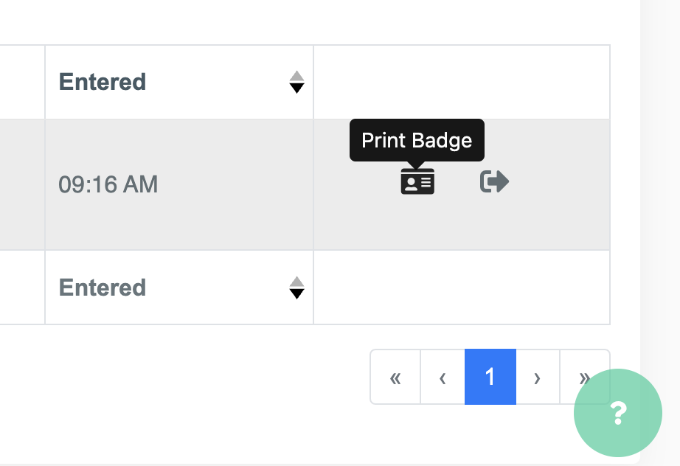Go to previous page with single-left chevron

tap(443, 378)
